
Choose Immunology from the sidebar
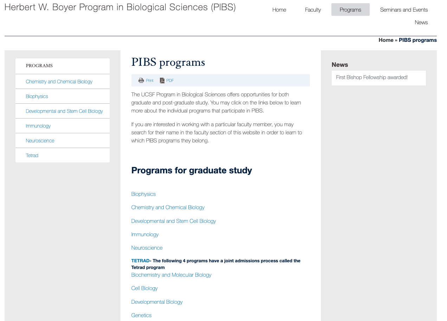click(x=38, y=126)
